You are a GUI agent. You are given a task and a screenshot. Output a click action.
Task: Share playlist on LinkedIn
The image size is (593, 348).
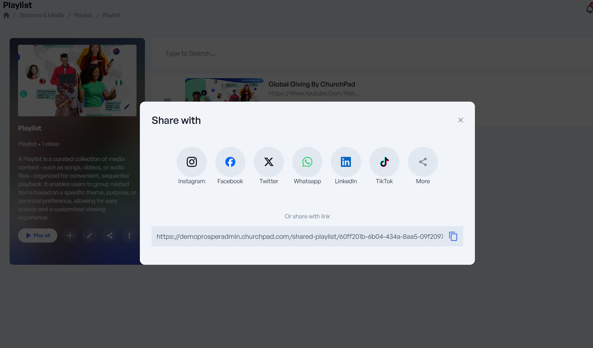tap(346, 162)
